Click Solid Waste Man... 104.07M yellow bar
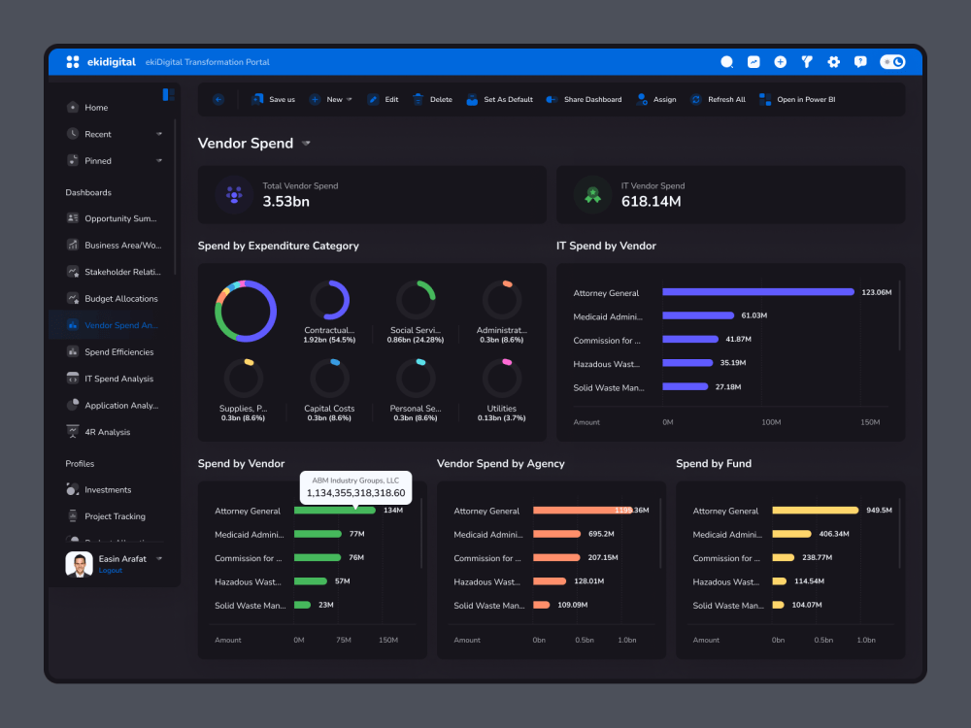This screenshot has width=971, height=728. click(x=779, y=605)
